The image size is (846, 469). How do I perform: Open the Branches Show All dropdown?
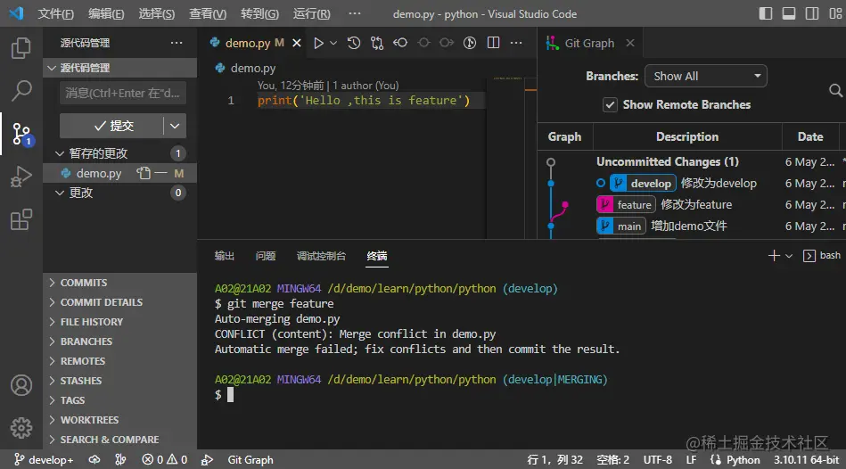[707, 76]
